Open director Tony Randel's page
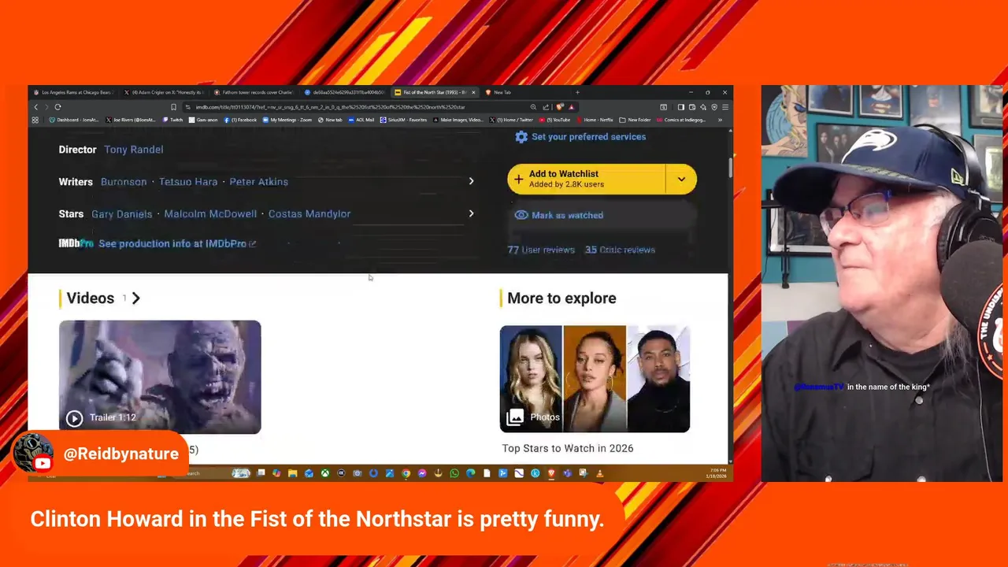The height and width of the screenshot is (567, 1008). (134, 150)
